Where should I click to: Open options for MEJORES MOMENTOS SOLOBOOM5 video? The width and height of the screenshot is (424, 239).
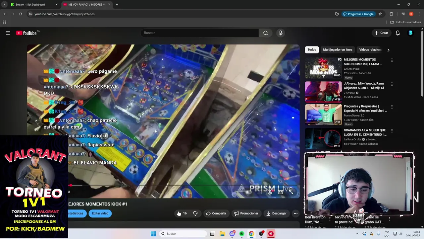pyautogui.click(x=392, y=60)
